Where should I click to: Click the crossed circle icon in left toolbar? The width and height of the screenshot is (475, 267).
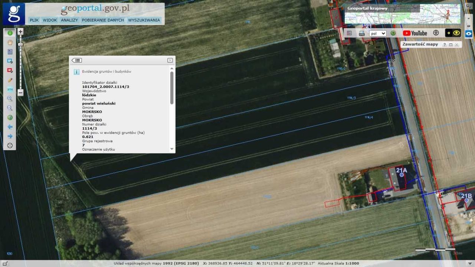pos(10,145)
